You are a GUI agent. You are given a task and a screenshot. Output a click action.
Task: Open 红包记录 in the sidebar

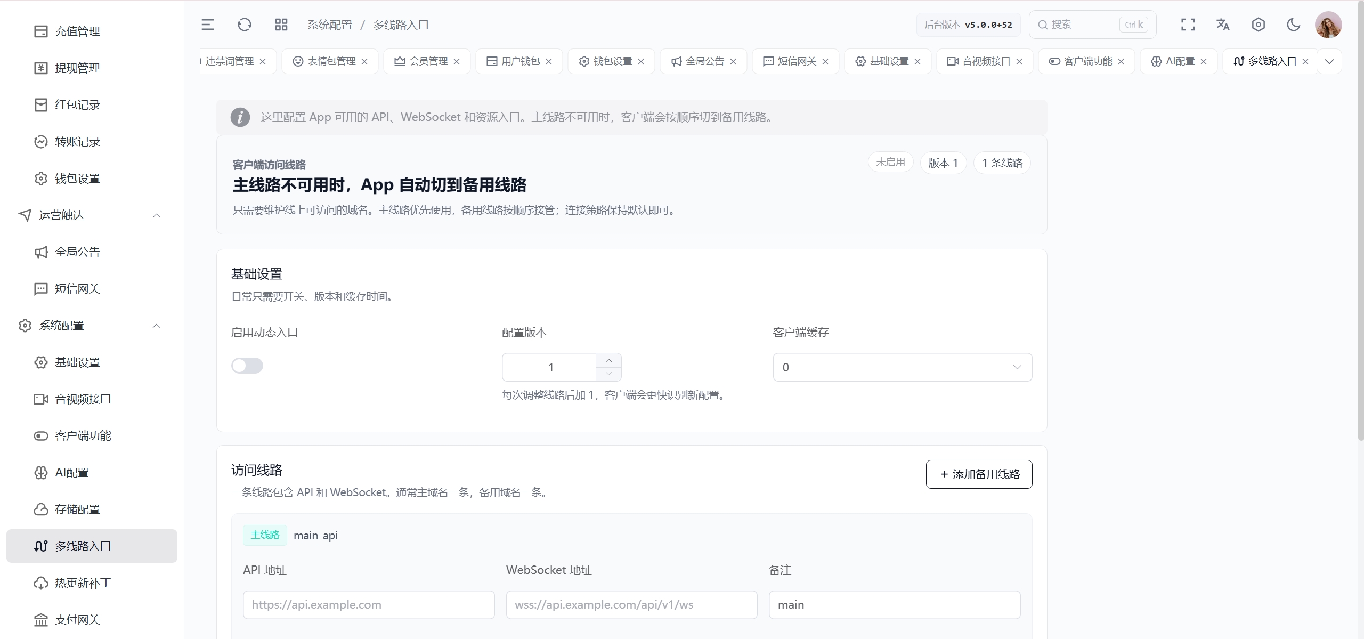[92, 105]
